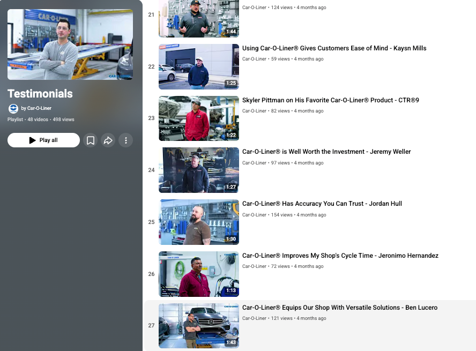Screen dimensions: 476x351
Task: Select the Jeremy Weller video thumbnail
Action: click(x=198, y=170)
